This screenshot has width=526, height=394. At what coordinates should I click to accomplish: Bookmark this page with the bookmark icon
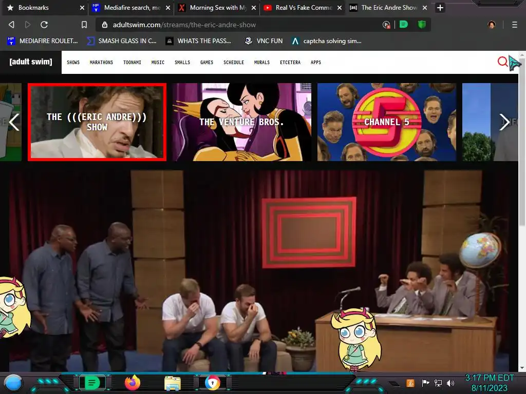[x=84, y=25]
